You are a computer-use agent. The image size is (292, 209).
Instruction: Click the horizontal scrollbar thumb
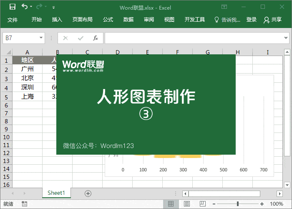(x=224, y=194)
